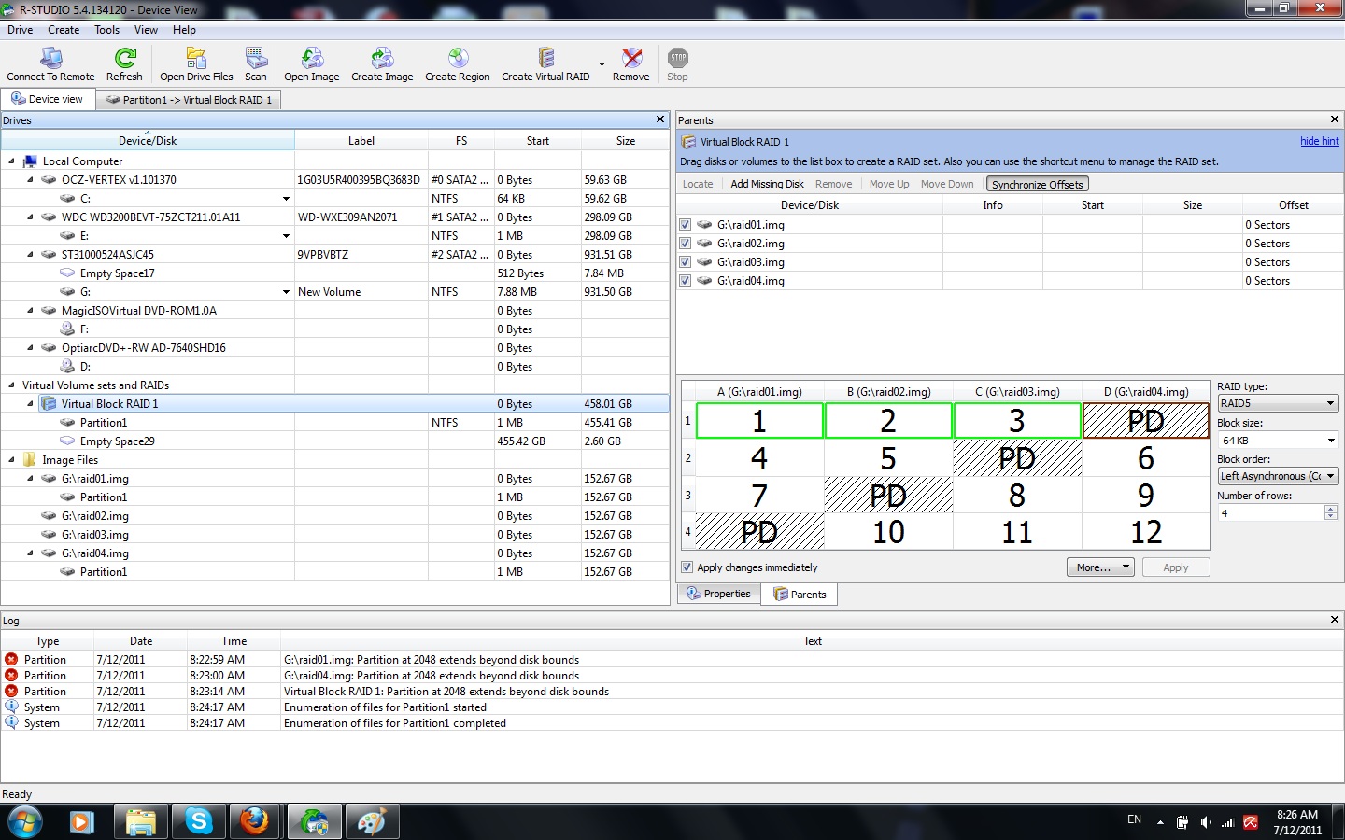Click the Move Up button

coord(889,185)
